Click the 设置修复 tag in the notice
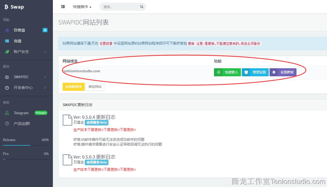The image size is (327, 187). pyautogui.click(x=106, y=44)
